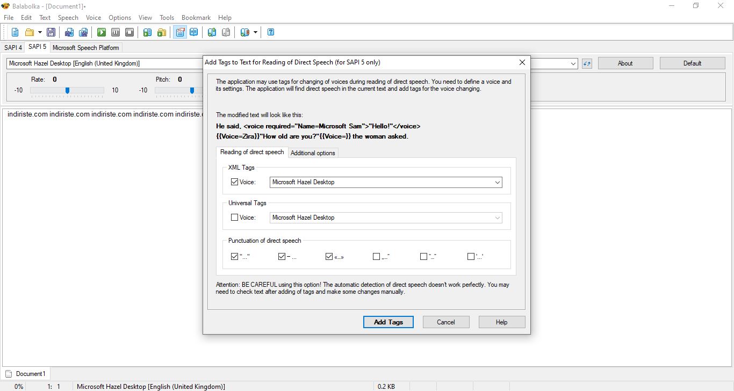Start reading with the green Play icon
The width and height of the screenshot is (734, 391).
point(102,32)
